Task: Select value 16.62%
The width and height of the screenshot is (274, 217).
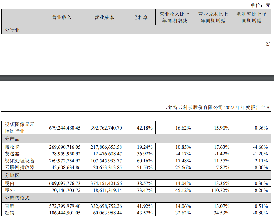Action: click(183, 128)
